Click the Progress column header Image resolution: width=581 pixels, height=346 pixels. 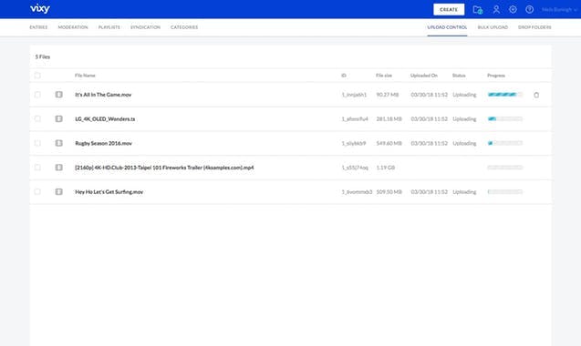coord(496,76)
